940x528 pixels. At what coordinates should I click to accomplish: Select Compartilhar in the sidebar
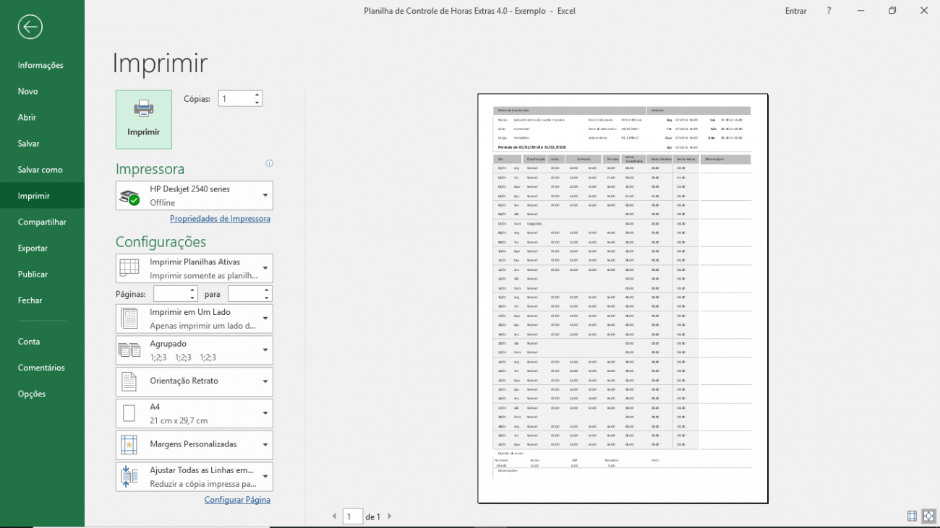point(42,222)
